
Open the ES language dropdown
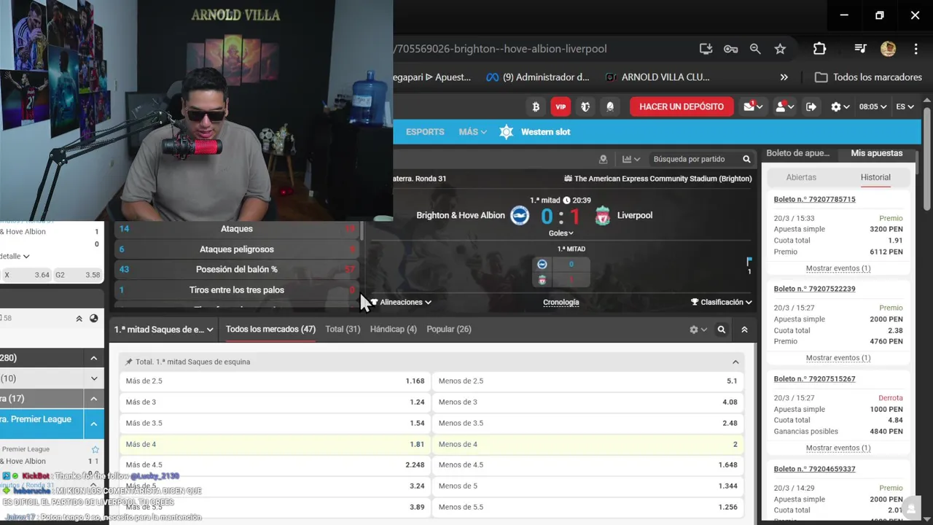click(905, 106)
